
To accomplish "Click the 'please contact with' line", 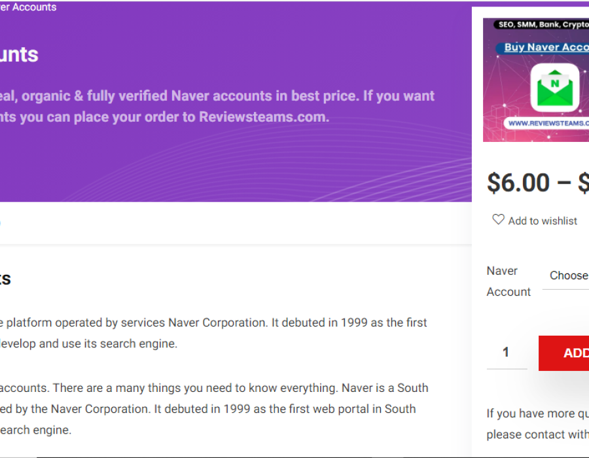I will (537, 434).
